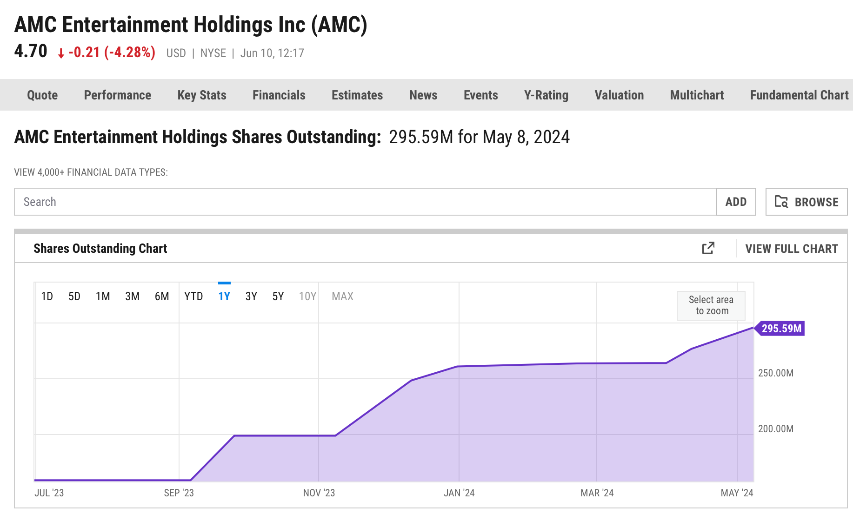Open the Fundamental Chart page
The width and height of the screenshot is (853, 514).
(799, 95)
